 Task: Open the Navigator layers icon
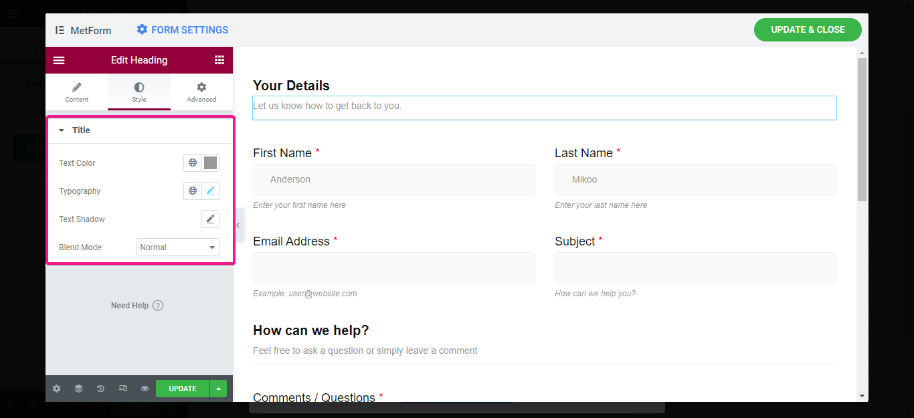tap(78, 389)
